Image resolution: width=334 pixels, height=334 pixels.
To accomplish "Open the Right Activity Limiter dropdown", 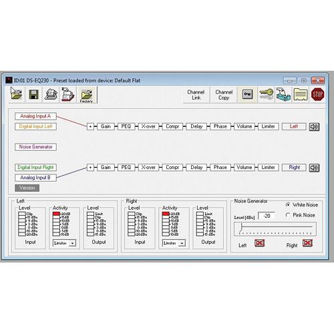I will [174, 243].
